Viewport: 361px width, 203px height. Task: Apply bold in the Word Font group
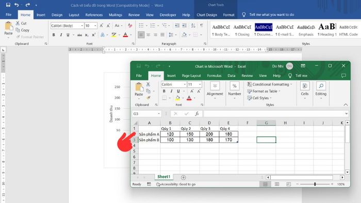pyautogui.click(x=54, y=35)
